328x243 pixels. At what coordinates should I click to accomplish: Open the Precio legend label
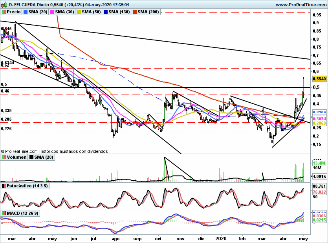coord(14,12)
